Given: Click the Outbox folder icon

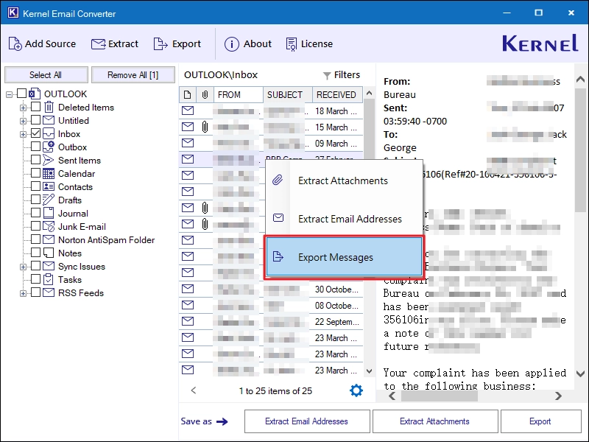Looking at the screenshot, I should coord(49,147).
